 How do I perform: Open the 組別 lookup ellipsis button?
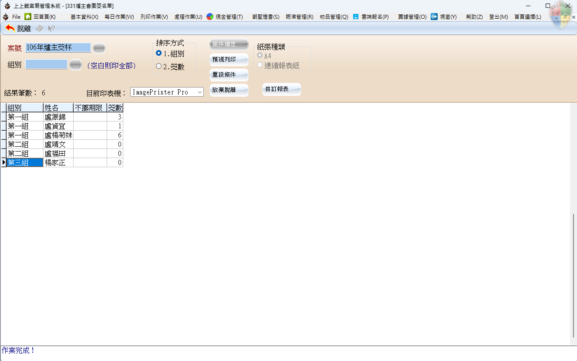pyautogui.click(x=76, y=65)
